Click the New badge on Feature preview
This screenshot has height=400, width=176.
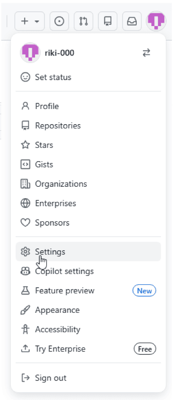coord(144,291)
